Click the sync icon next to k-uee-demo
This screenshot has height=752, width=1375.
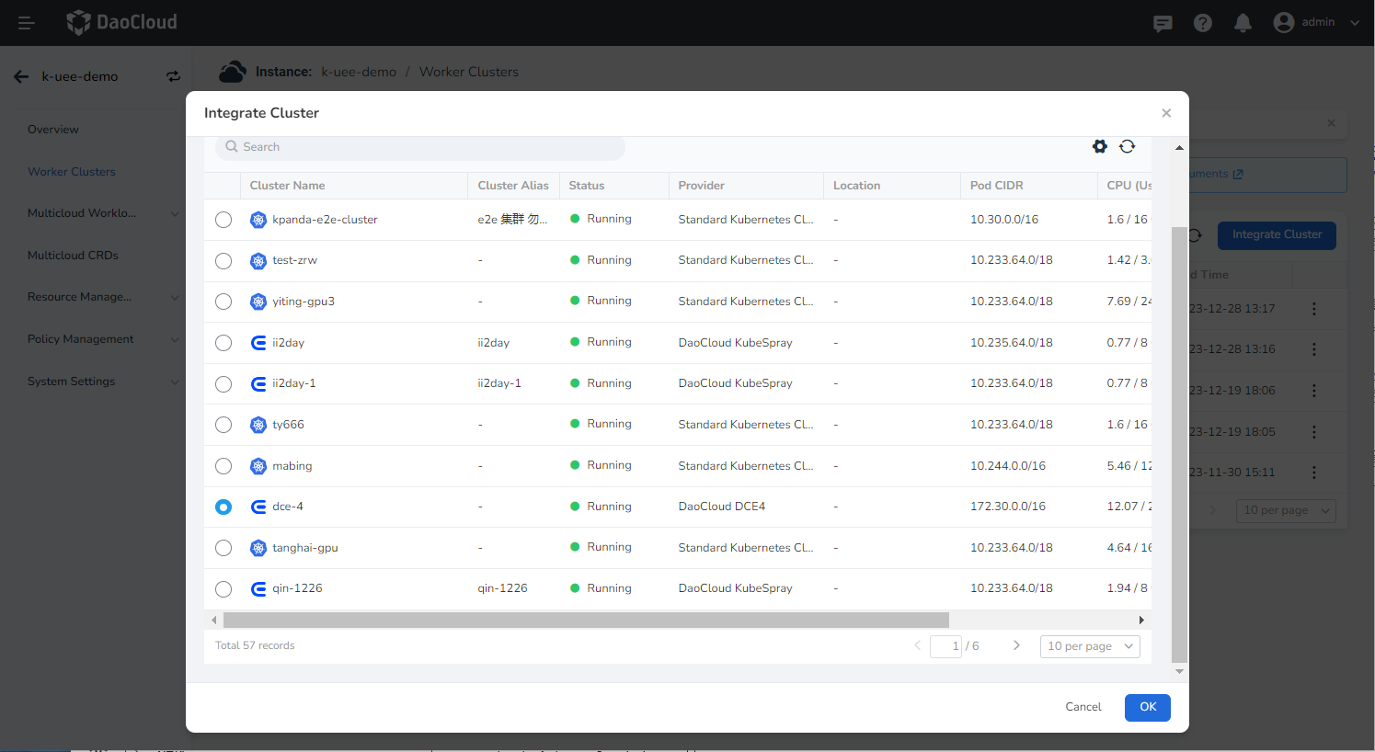click(x=173, y=76)
